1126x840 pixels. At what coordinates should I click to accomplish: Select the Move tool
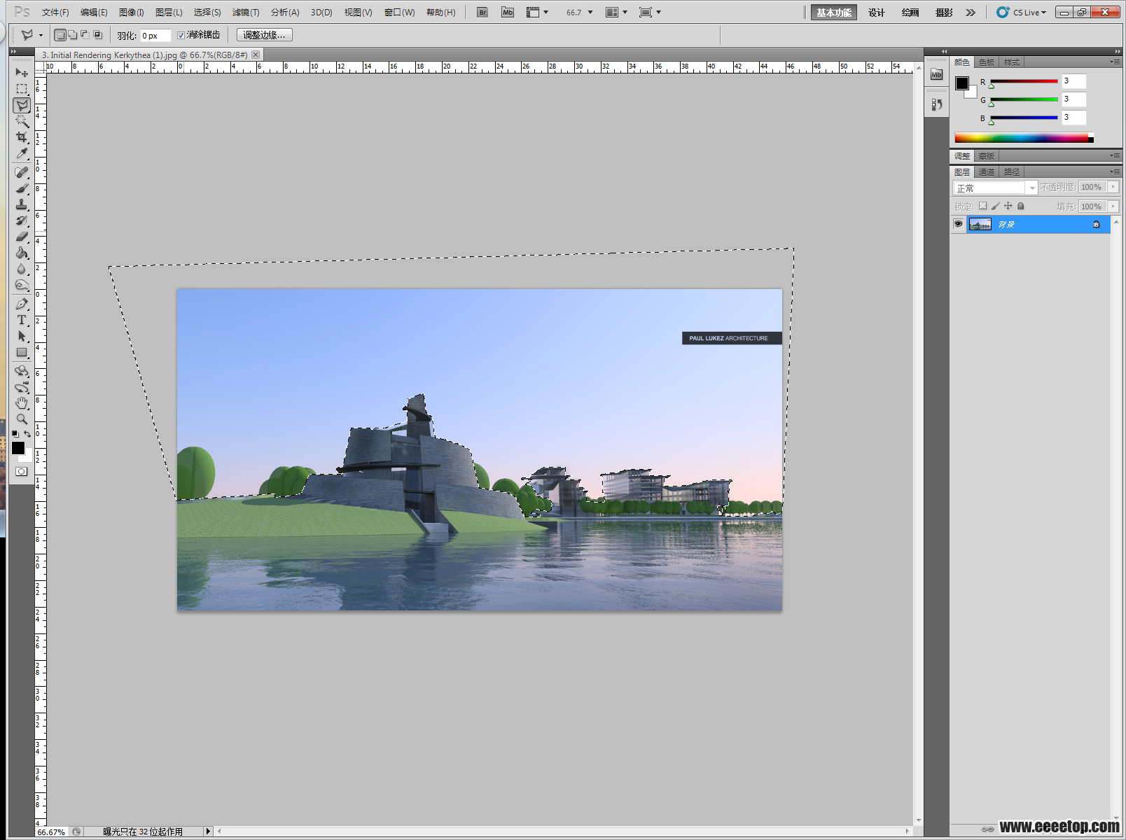click(x=22, y=73)
